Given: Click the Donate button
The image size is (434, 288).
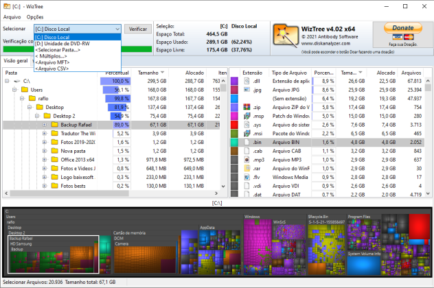Looking at the screenshot, I should tap(402, 27).
